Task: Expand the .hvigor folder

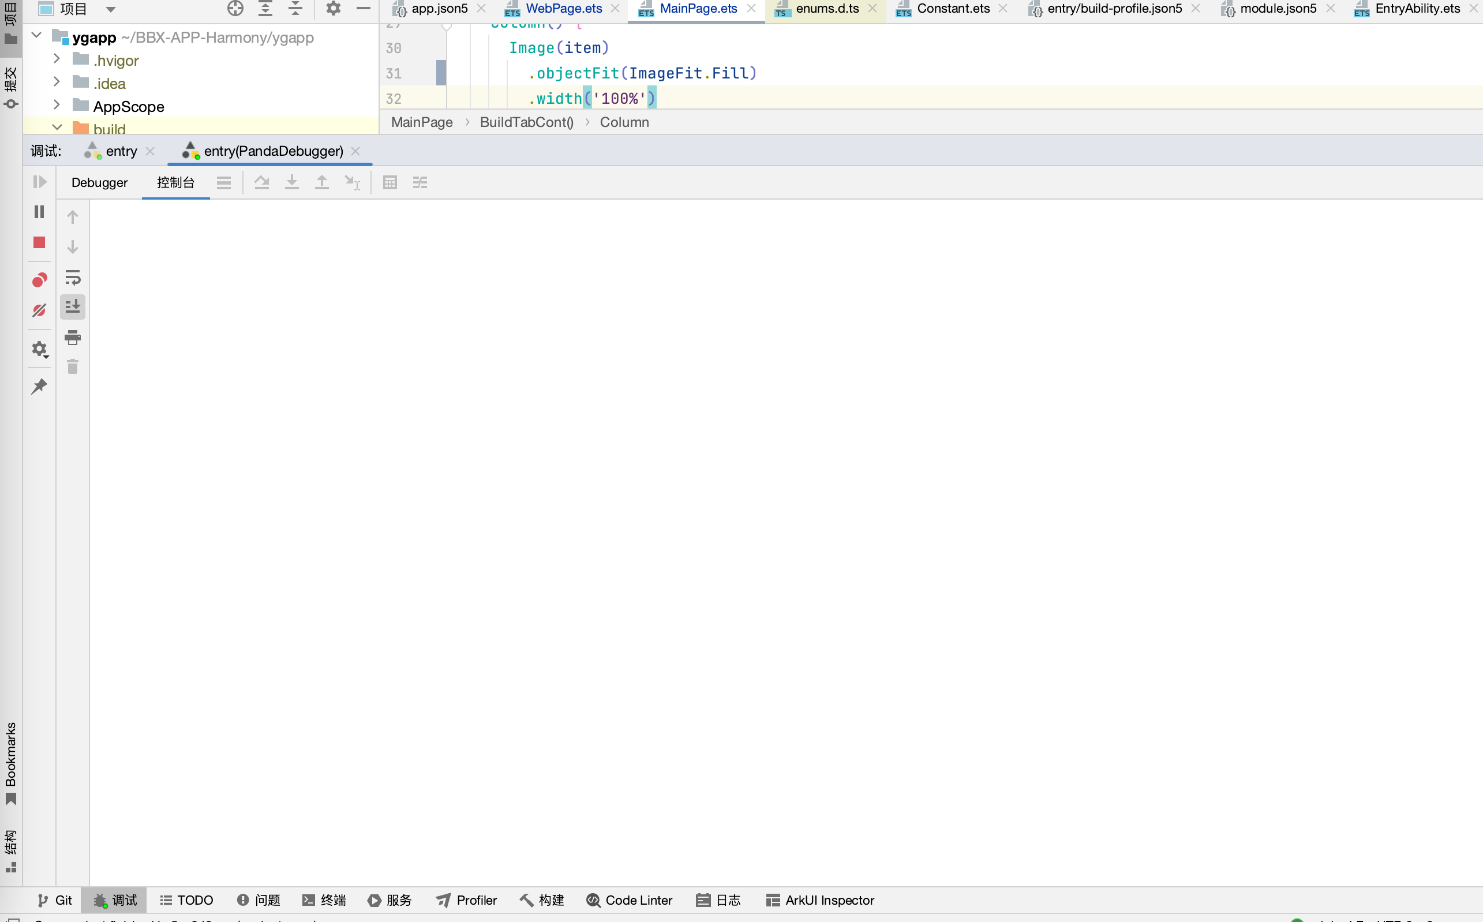Action: click(x=57, y=58)
